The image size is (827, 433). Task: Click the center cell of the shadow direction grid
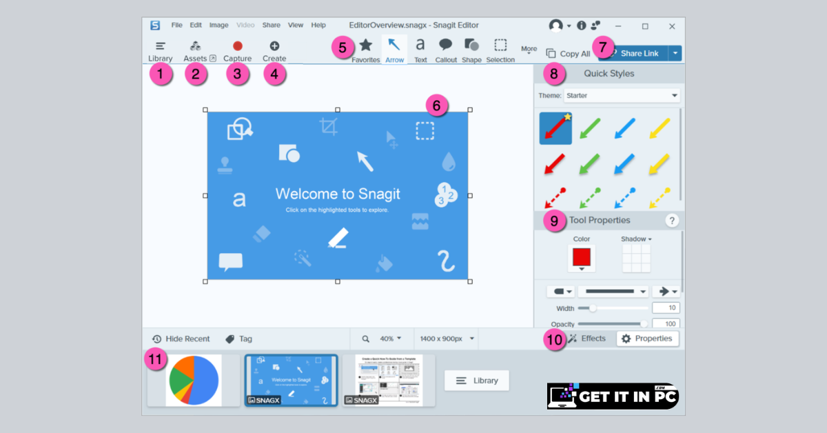click(x=636, y=259)
